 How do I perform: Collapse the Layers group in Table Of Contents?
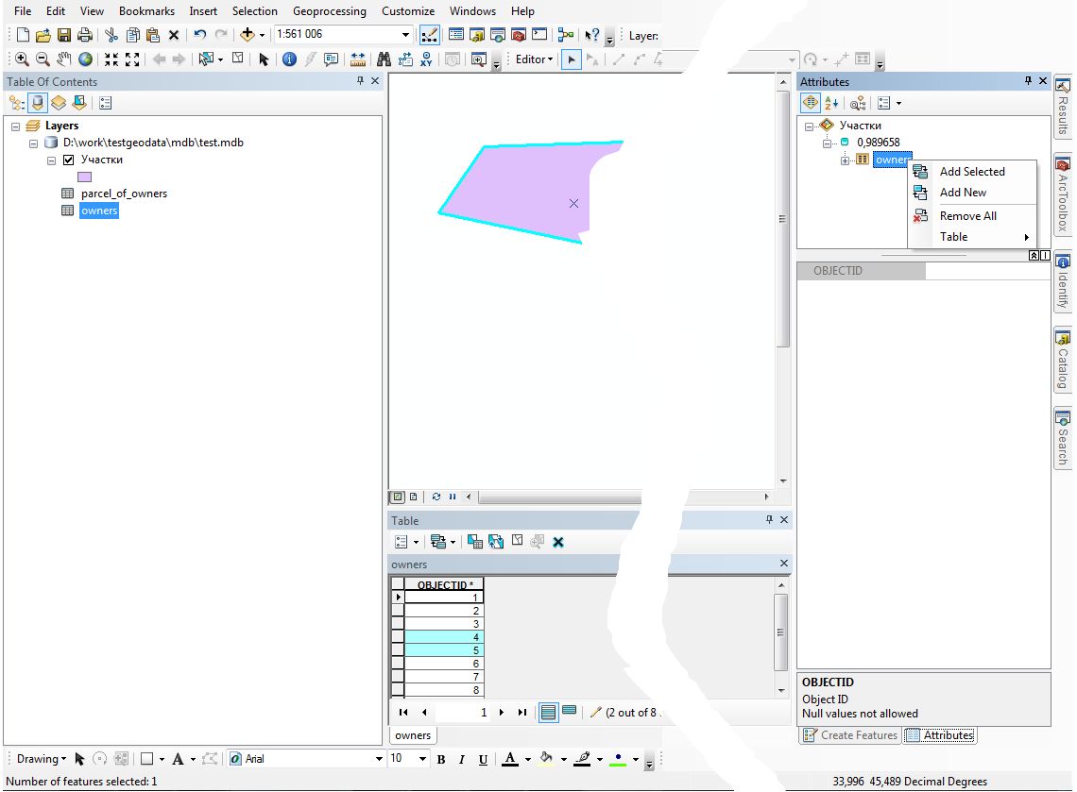point(17,126)
